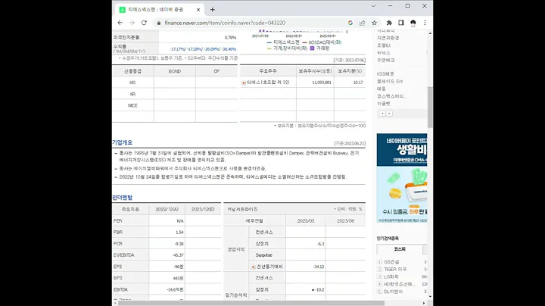Open the 이글벳 sidebar stock link
The image size is (545, 306).
(383, 104)
